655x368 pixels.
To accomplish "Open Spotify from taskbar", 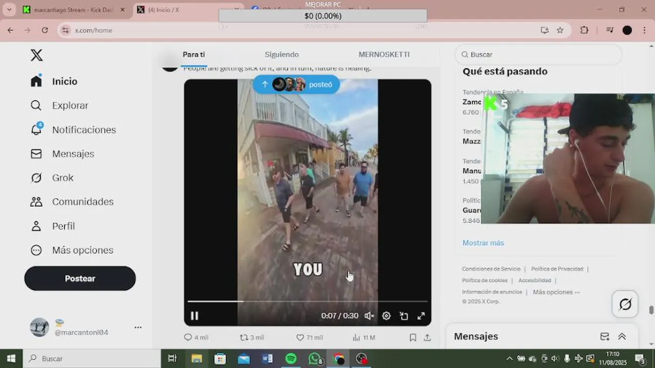I will coord(291,358).
